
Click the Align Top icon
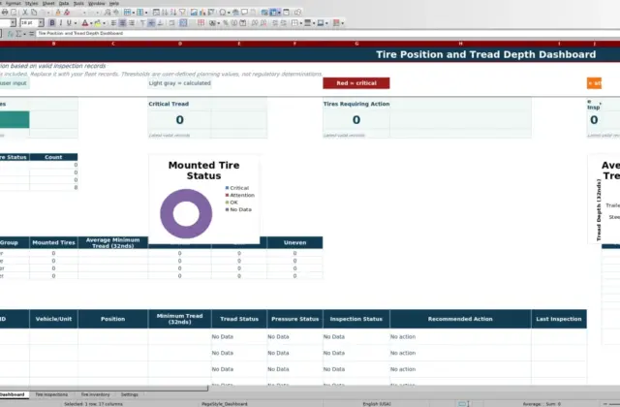(143, 23)
